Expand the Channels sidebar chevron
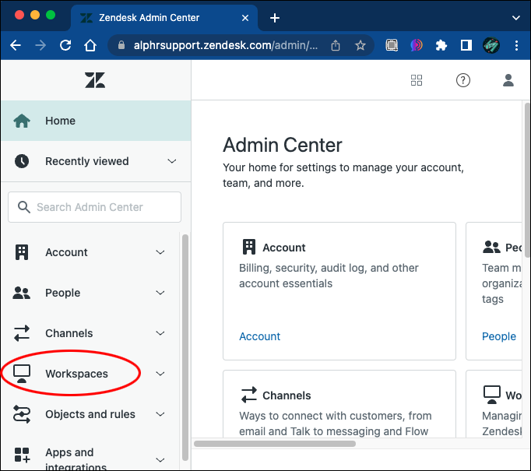 (160, 333)
